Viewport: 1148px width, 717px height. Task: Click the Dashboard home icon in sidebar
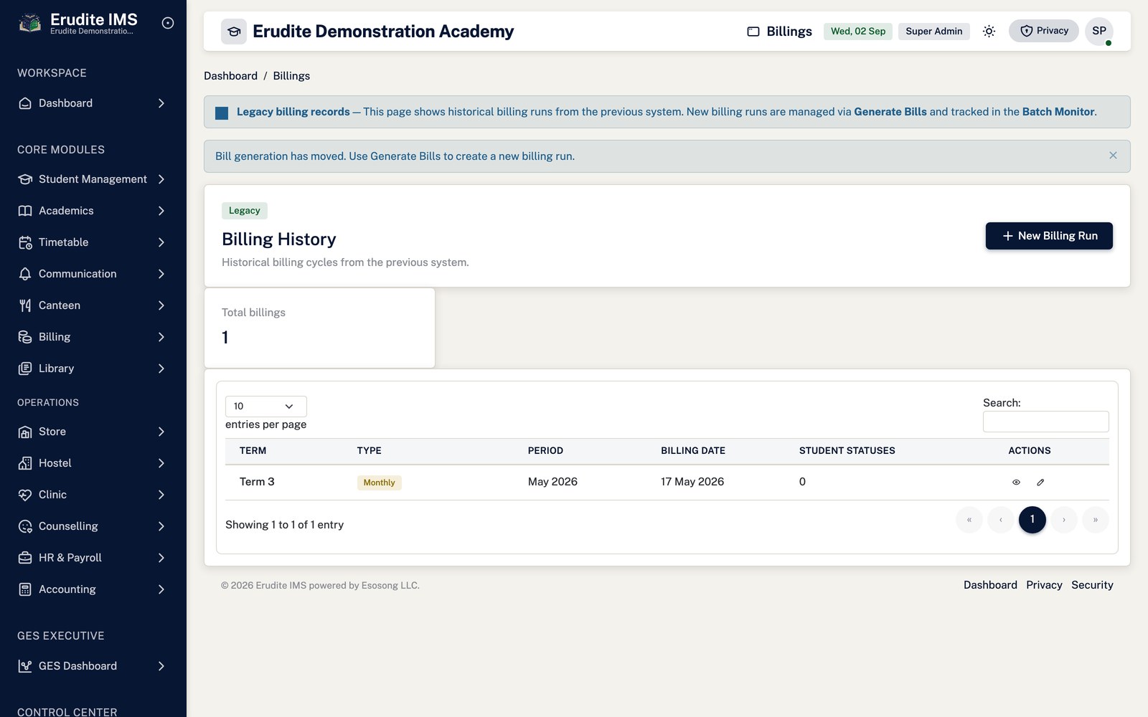[25, 103]
